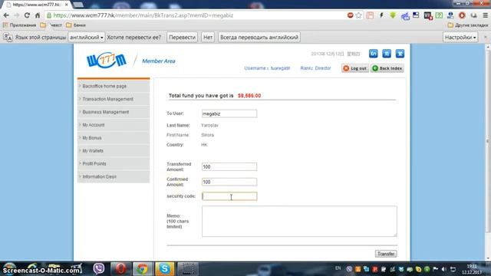
Task: Click the browser Back arrow
Action: (6, 15)
